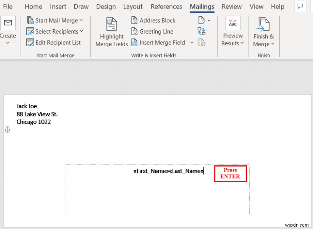Image resolution: width=313 pixels, height=229 pixels.
Task: Switch to the References tab
Action: [166, 7]
